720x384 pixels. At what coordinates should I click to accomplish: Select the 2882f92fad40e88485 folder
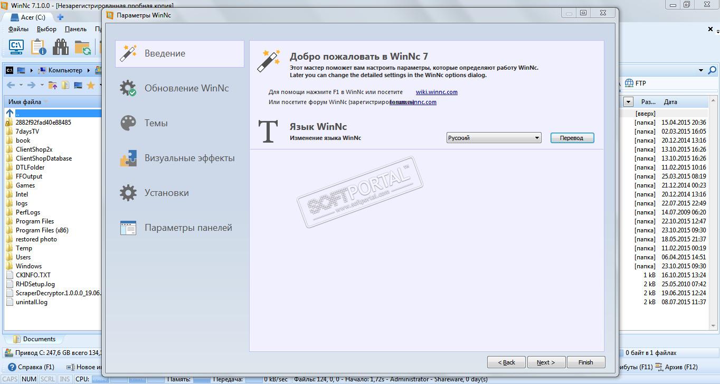43,122
